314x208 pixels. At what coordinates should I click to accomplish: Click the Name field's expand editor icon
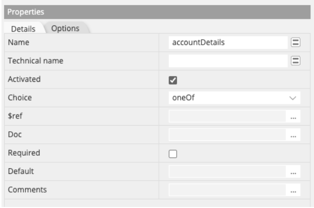[294, 43]
